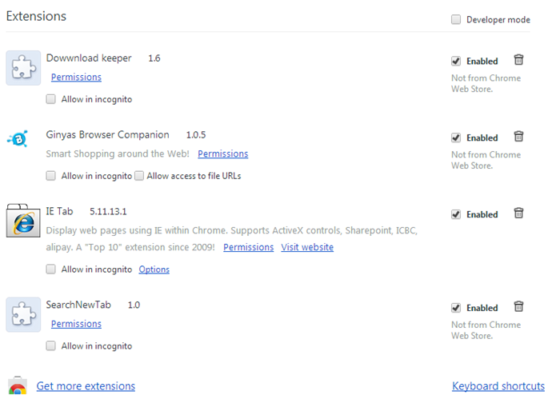This screenshot has width=560, height=411.
Task: Delete Downwnload keeper with trash icon
Action: (518, 60)
